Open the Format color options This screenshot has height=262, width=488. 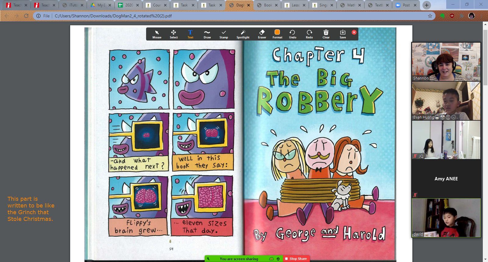pos(277,34)
